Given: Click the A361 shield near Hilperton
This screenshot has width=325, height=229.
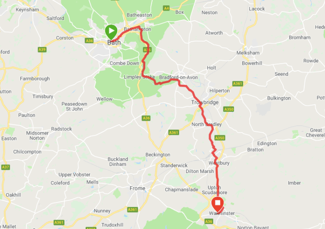Looking at the screenshot, I should (x=237, y=84).
